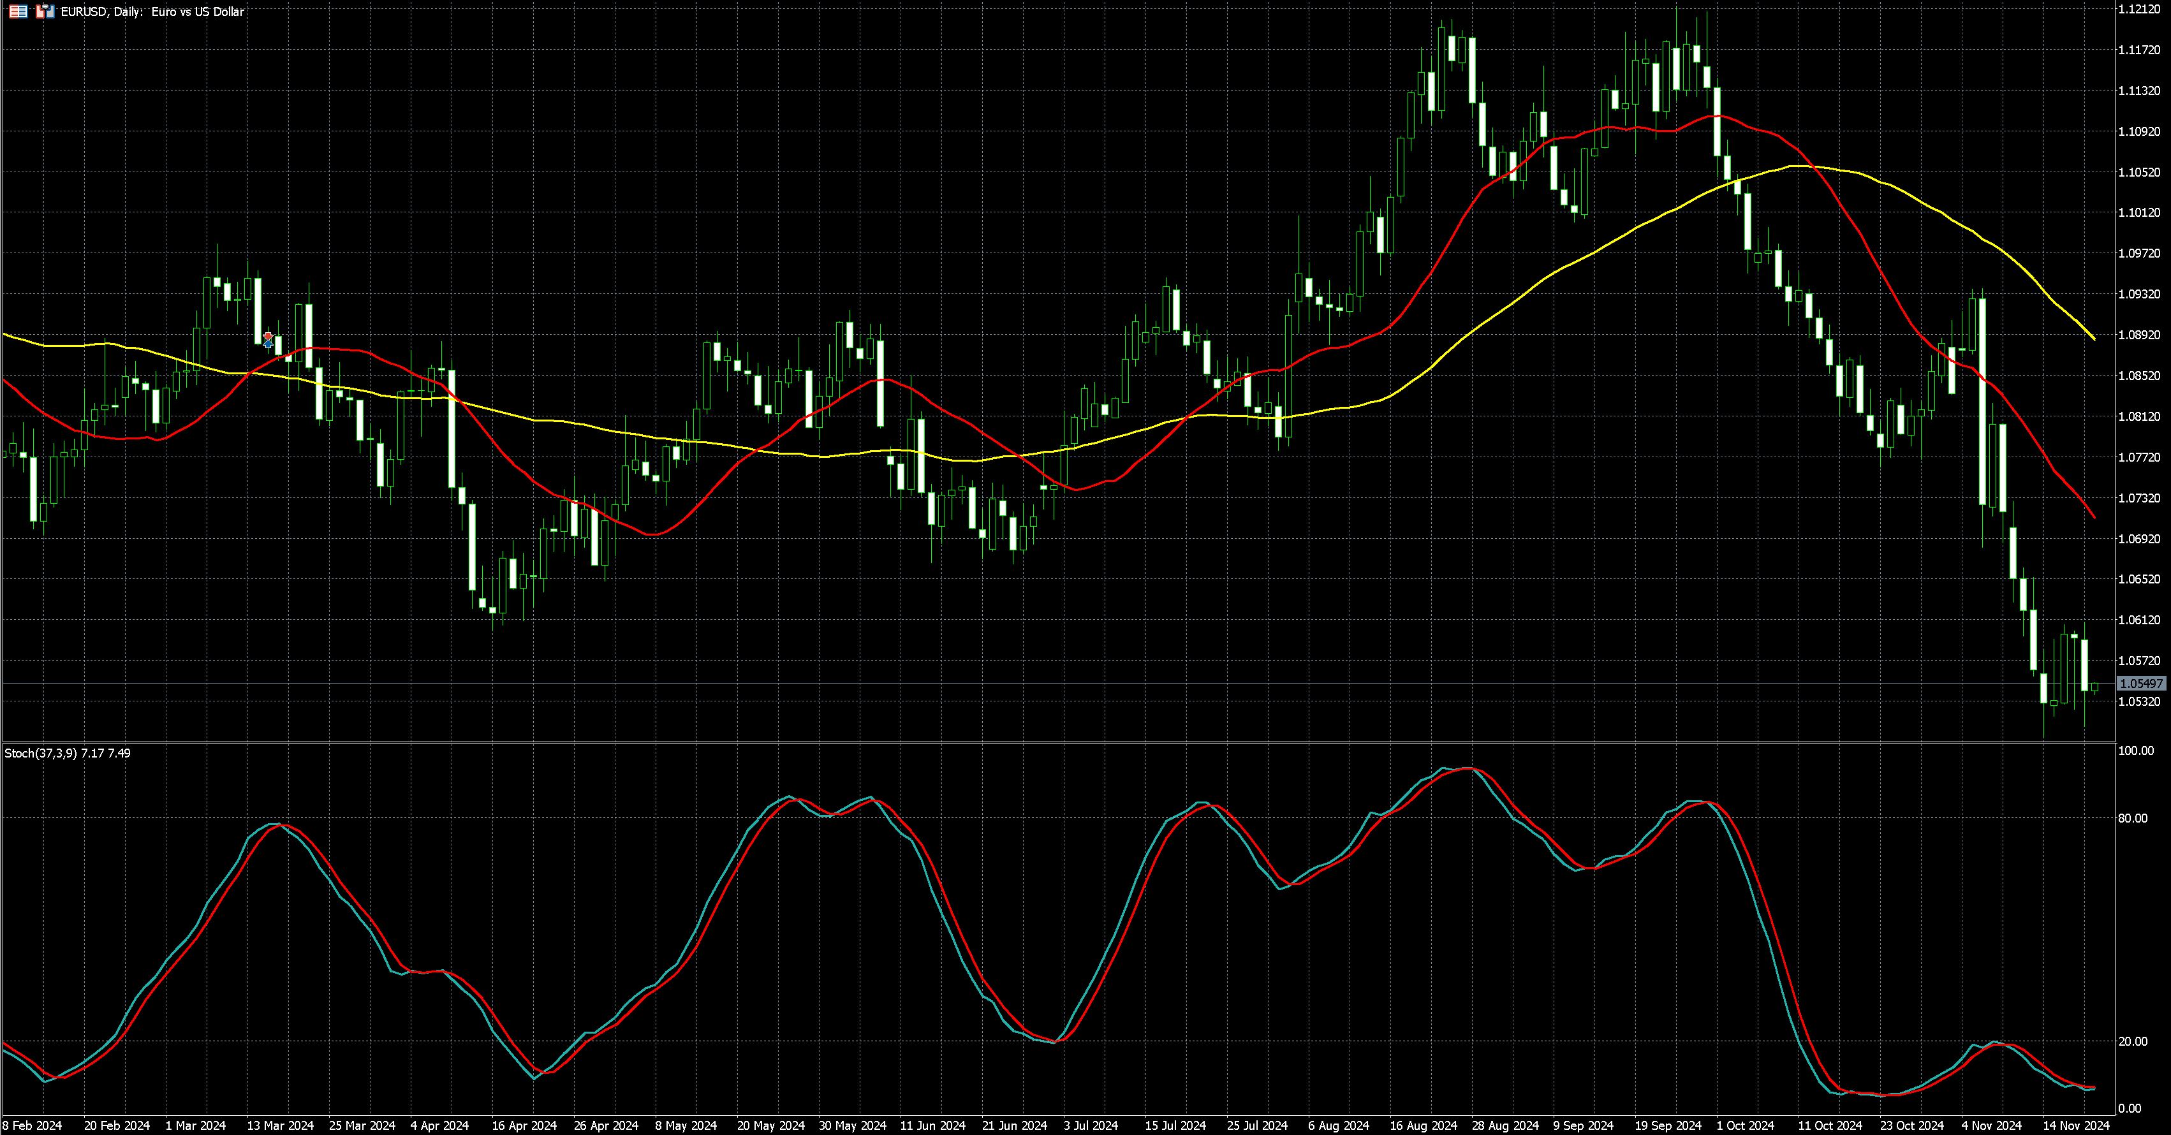The image size is (2171, 1135).
Task: Click the 3 Jul 2024 date label
Action: coord(1091,1125)
